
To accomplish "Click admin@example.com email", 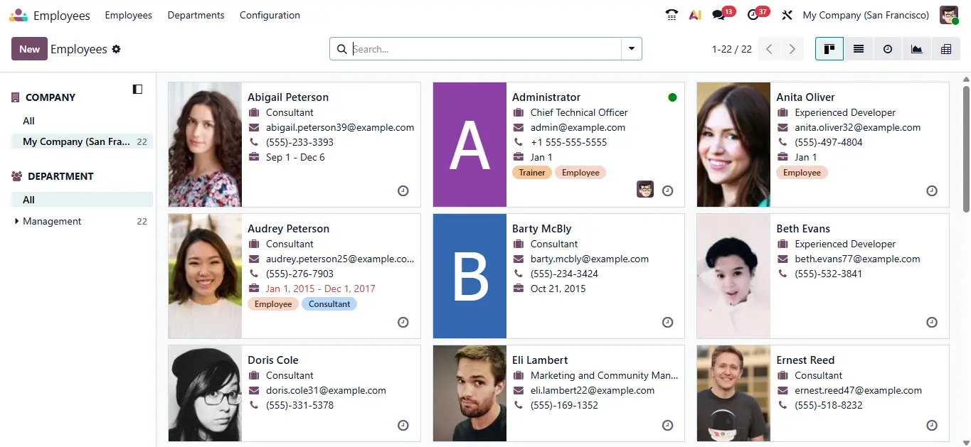I will tap(578, 128).
